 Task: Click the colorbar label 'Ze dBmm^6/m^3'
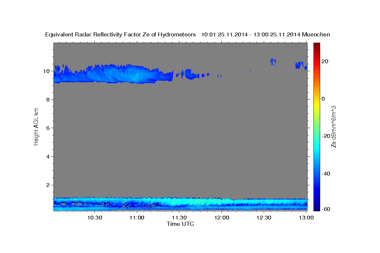pyautogui.click(x=333, y=126)
